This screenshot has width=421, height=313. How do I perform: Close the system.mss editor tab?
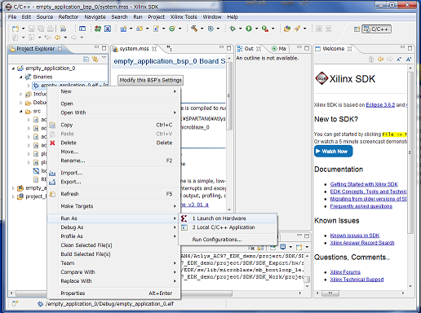click(x=154, y=49)
